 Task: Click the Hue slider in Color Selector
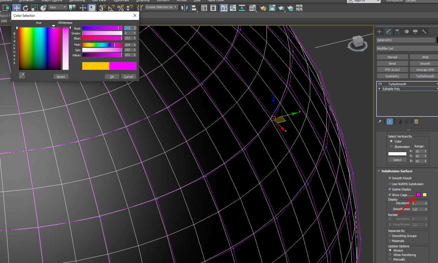(x=102, y=45)
